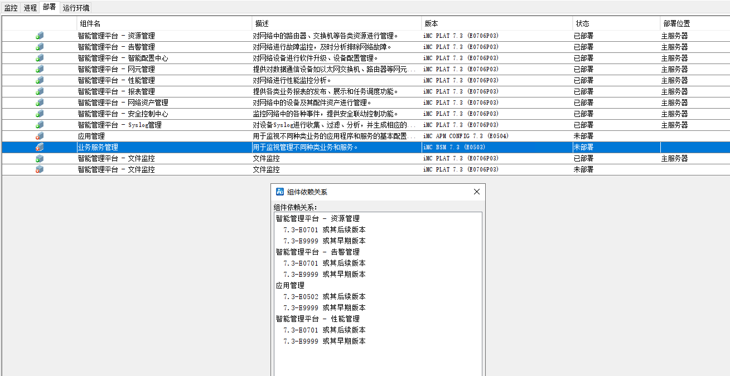Click the 部署位置 column header
730x376 pixels.
coord(695,23)
